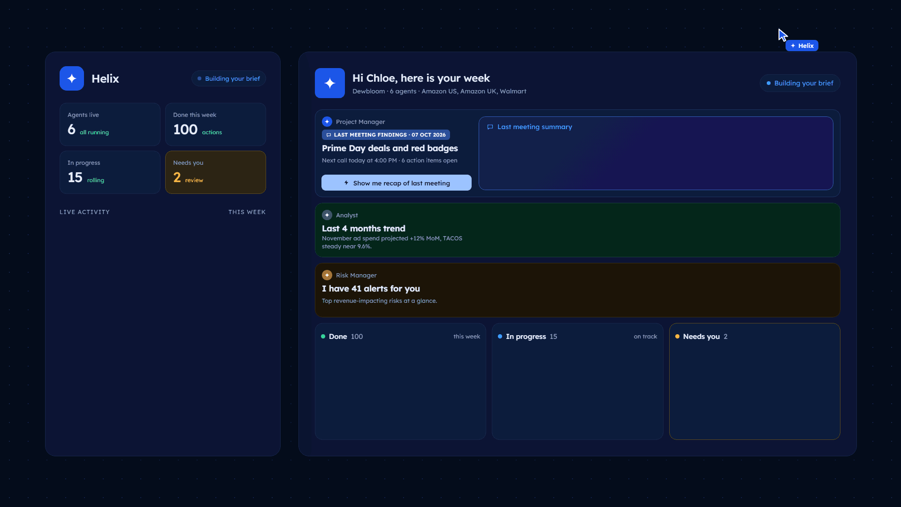Click the Helix logo icon in sidebar
The width and height of the screenshot is (901, 507).
click(72, 78)
